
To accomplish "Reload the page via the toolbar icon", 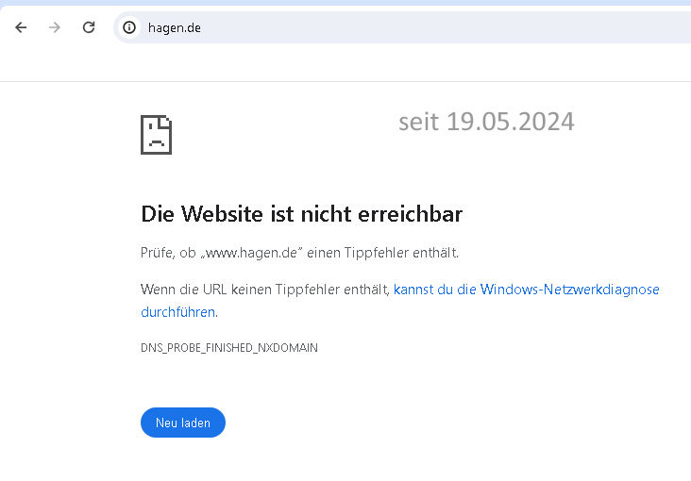I will pos(89,27).
